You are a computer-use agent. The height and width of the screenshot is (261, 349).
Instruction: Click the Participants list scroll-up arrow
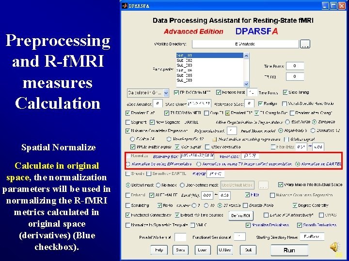[x=246, y=56]
